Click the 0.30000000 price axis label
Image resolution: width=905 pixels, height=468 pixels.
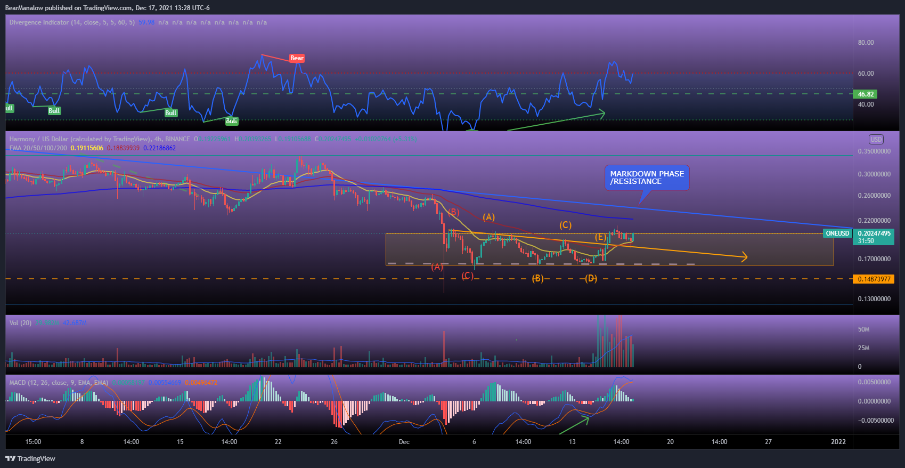tap(874, 174)
